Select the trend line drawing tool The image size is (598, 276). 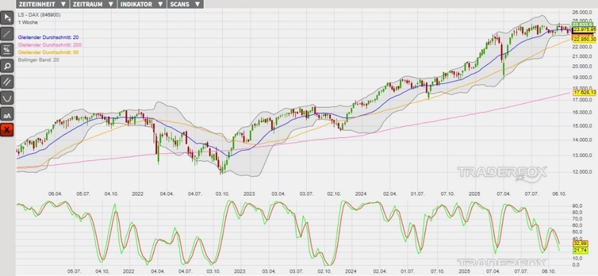[7, 33]
